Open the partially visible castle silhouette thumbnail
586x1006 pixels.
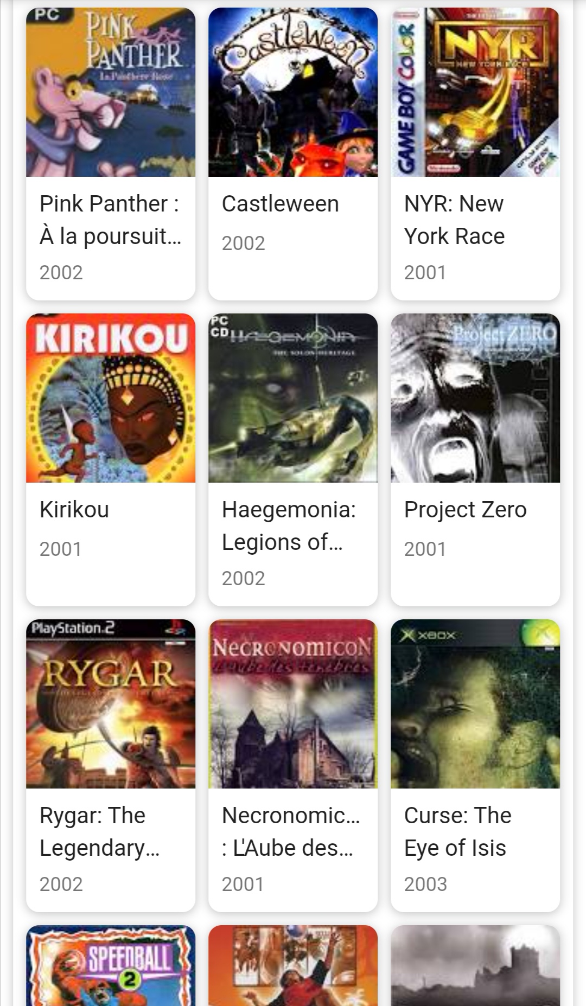point(475,965)
